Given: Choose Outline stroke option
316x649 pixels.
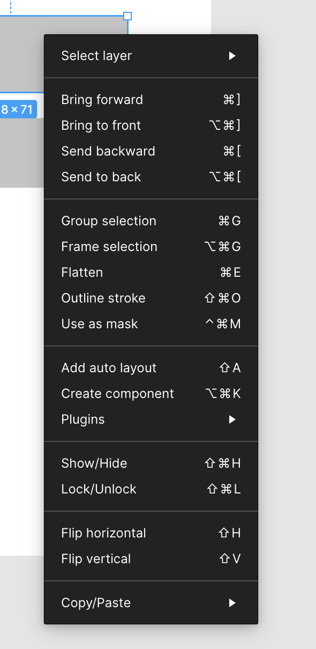Looking at the screenshot, I should [x=151, y=298].
